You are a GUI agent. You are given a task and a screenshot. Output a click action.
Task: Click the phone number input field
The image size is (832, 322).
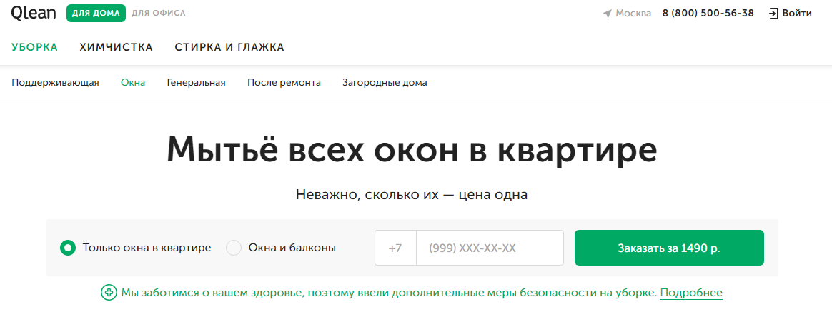coord(490,248)
